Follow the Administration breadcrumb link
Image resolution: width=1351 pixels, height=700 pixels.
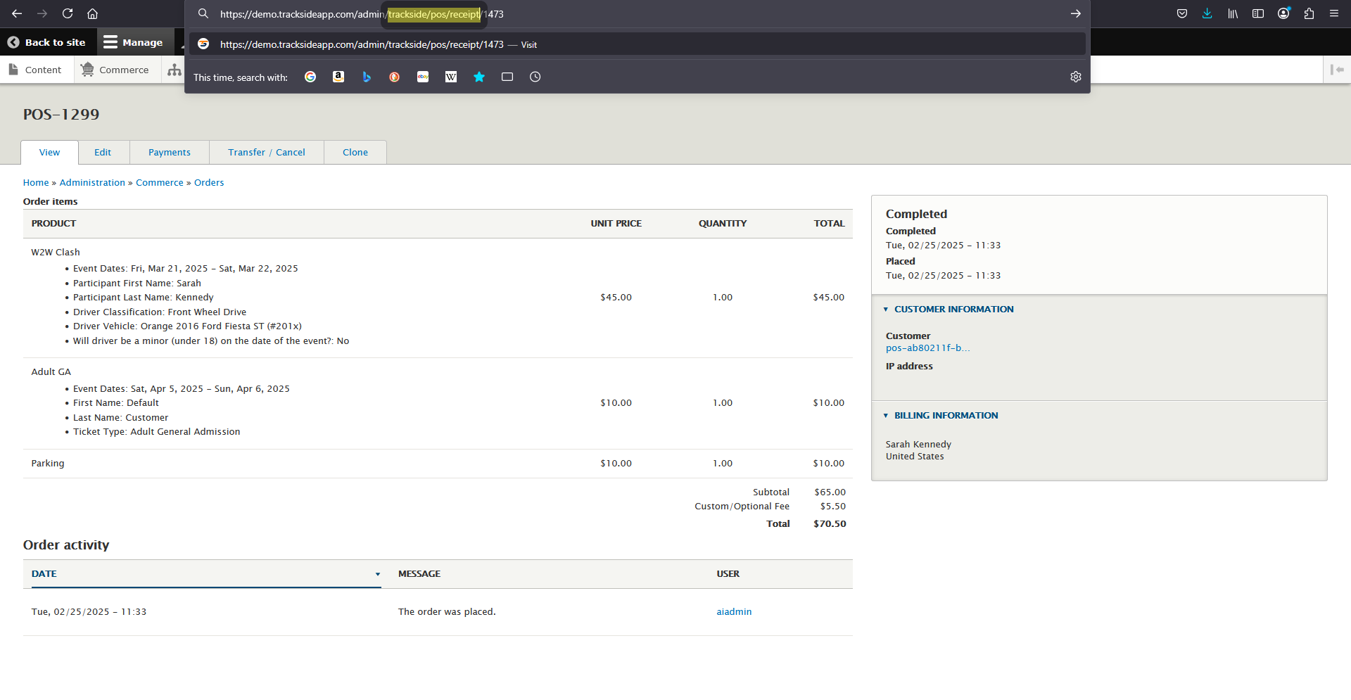(x=92, y=182)
